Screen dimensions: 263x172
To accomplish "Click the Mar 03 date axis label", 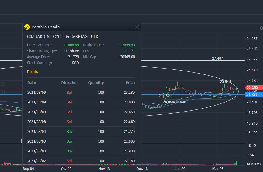I will coord(218,169).
